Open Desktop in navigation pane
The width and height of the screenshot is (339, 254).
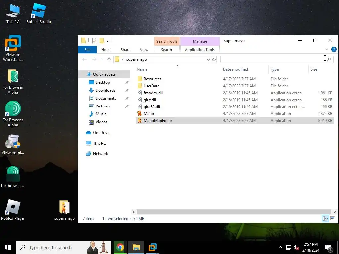pos(103,82)
